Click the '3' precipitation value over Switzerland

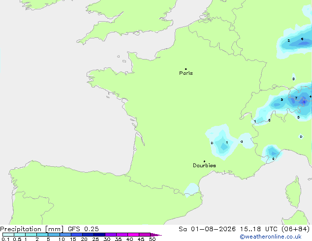282,100
